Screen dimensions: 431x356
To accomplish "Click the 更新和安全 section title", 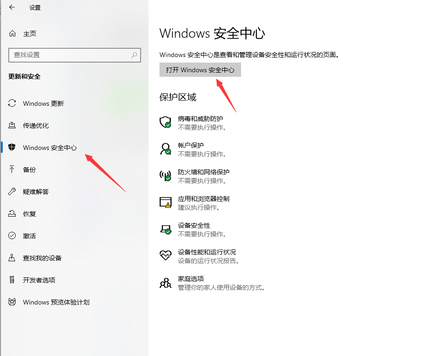I will (x=24, y=76).
